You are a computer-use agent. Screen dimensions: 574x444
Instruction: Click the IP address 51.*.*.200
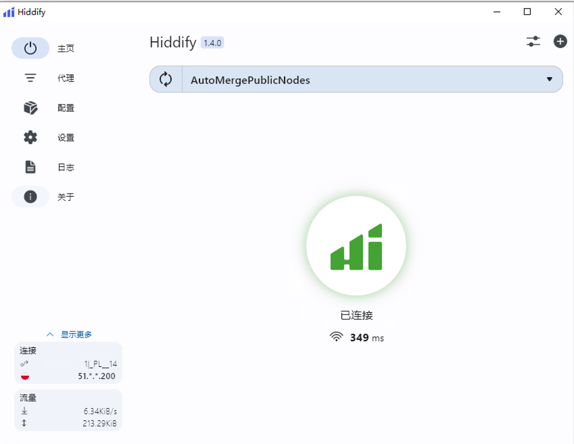[97, 376]
